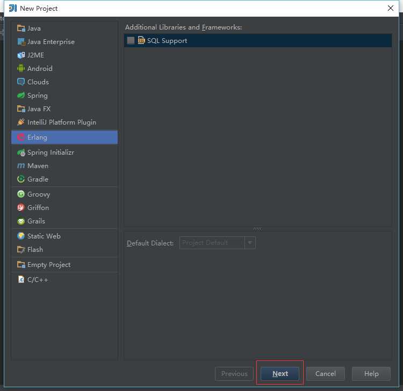This screenshot has height=391, width=403.
Task: Click the green Android robot icon
Action: (x=21, y=68)
